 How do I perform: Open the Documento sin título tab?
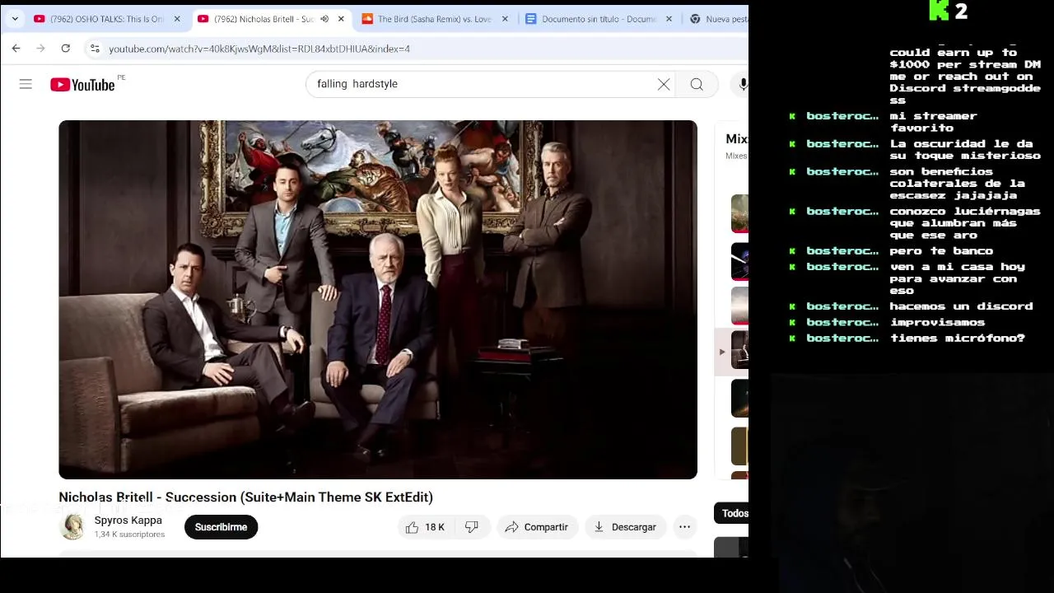599,19
